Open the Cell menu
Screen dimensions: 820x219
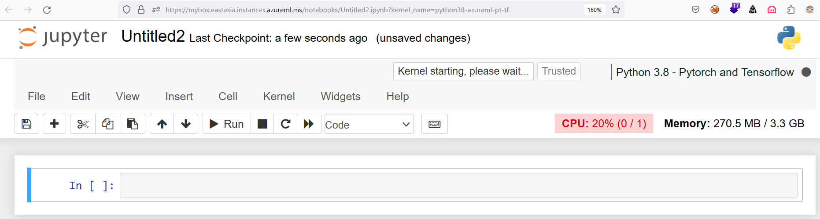228,97
